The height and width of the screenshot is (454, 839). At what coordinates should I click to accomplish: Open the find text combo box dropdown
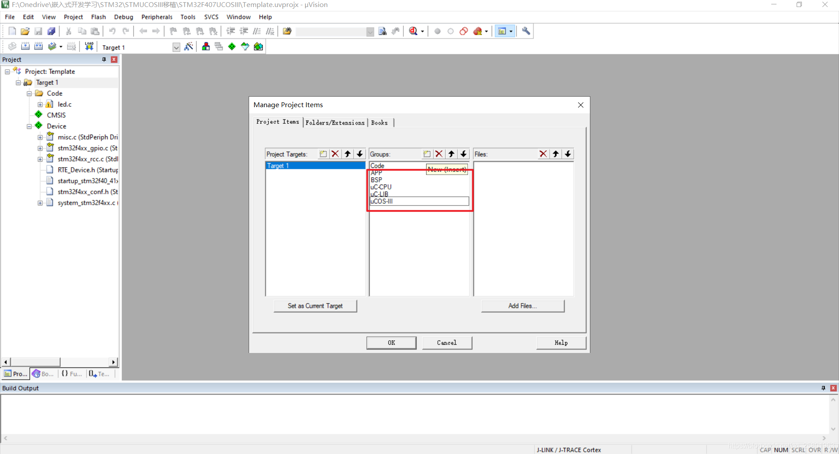pos(370,32)
